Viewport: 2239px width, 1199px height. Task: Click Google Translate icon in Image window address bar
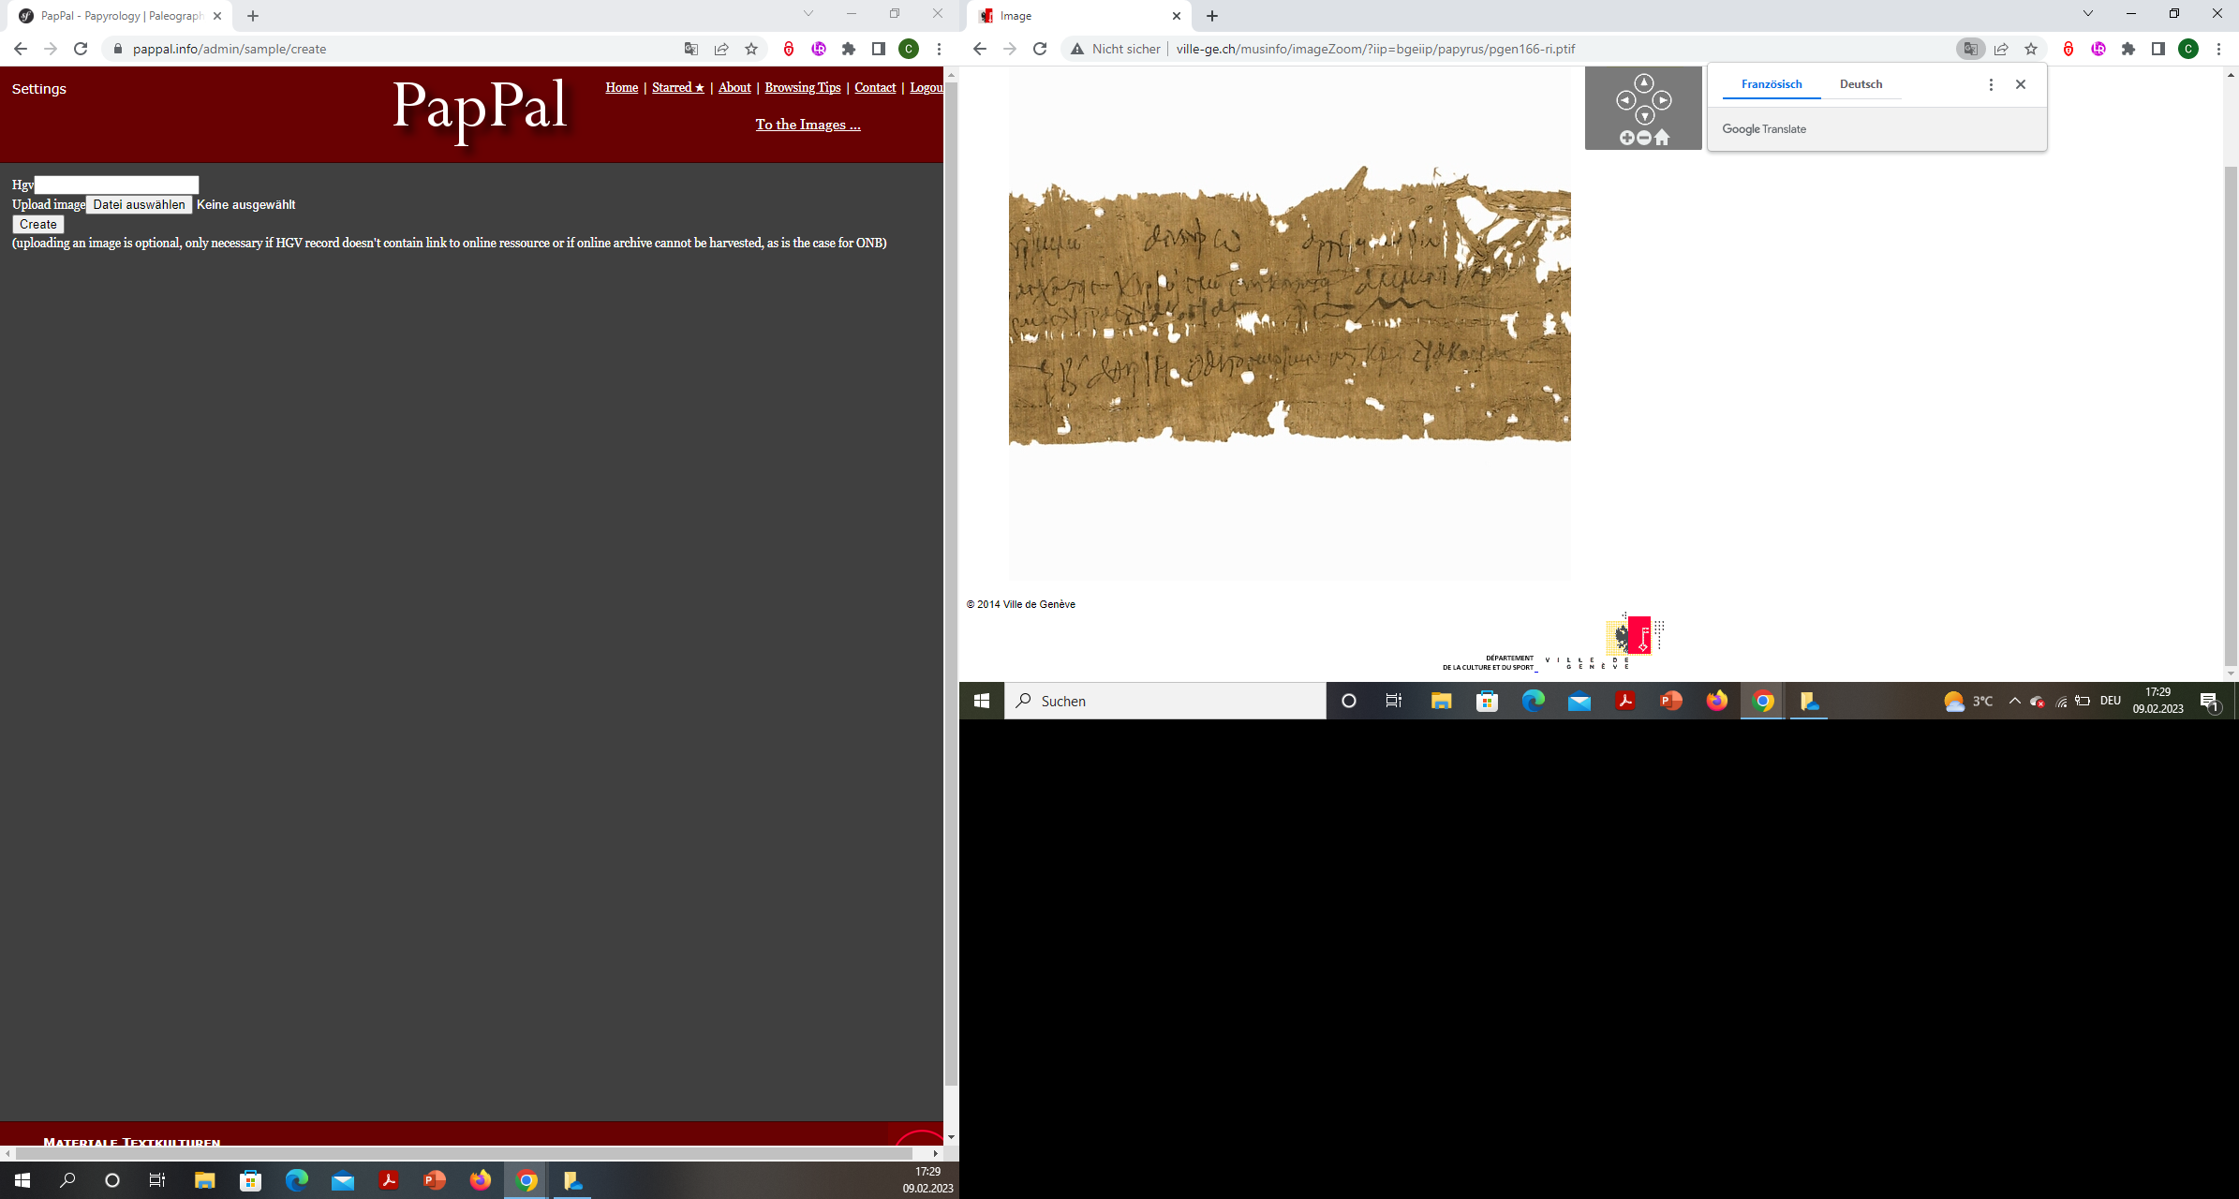pos(1970,49)
